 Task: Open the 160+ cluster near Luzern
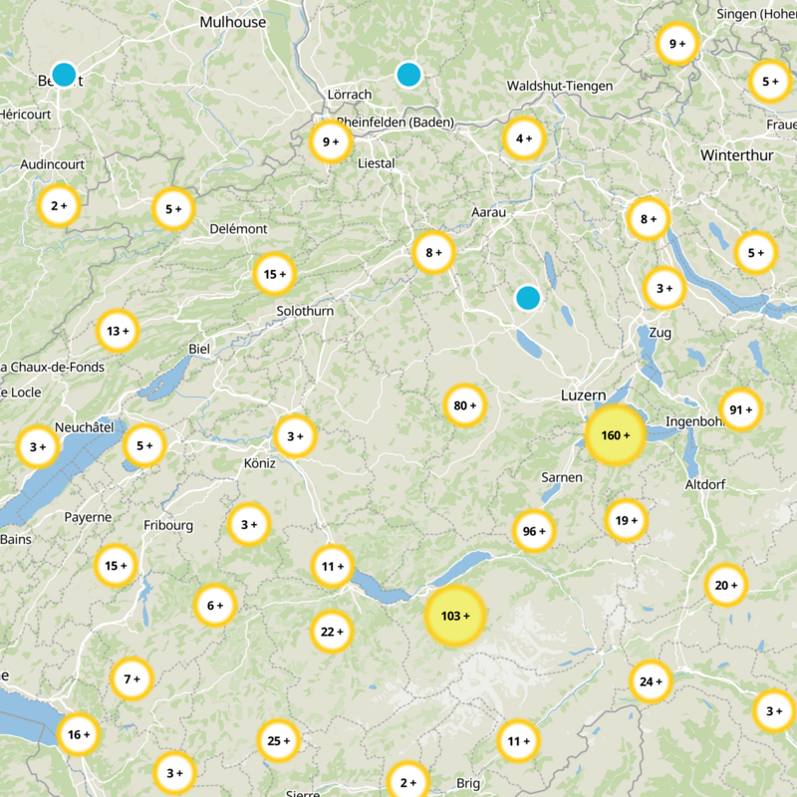pyautogui.click(x=615, y=435)
